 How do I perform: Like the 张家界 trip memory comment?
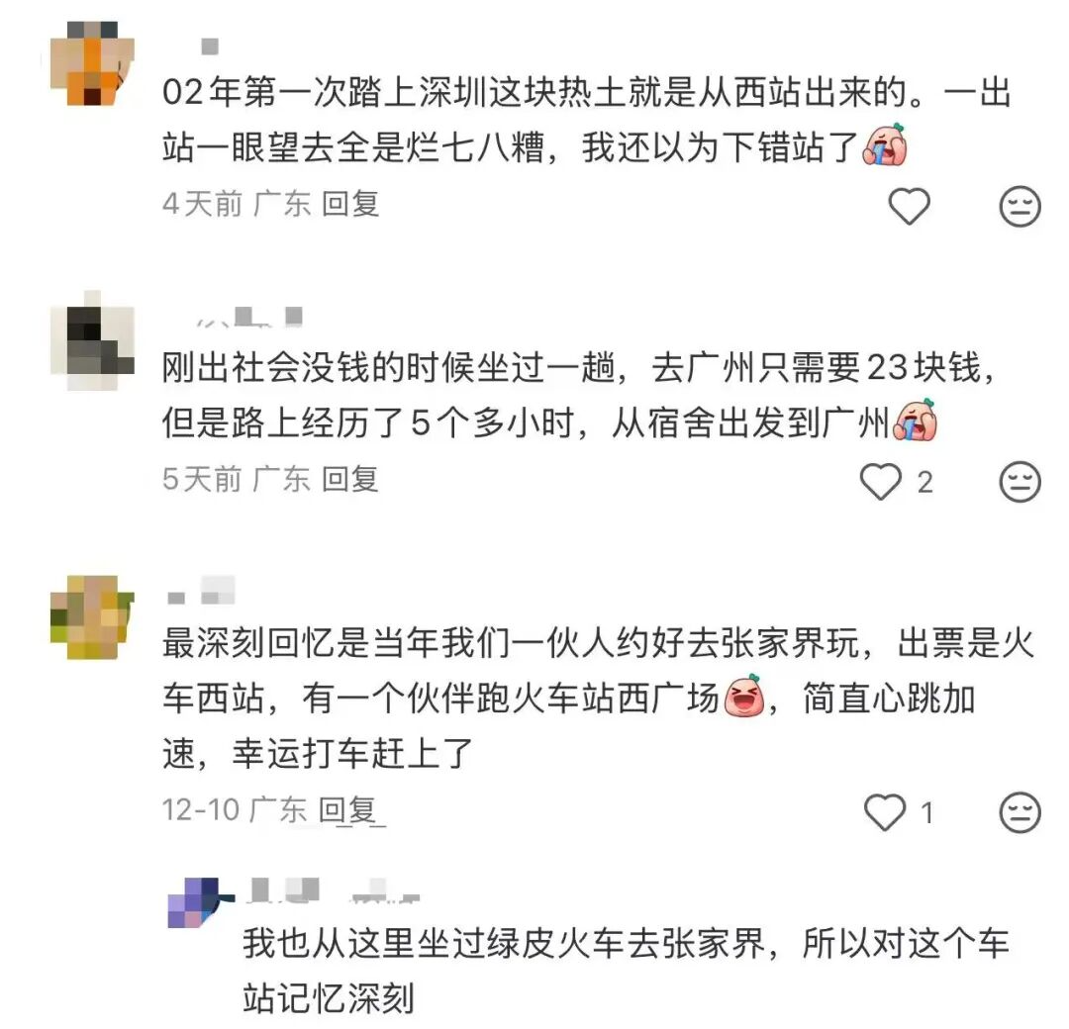coord(884,811)
